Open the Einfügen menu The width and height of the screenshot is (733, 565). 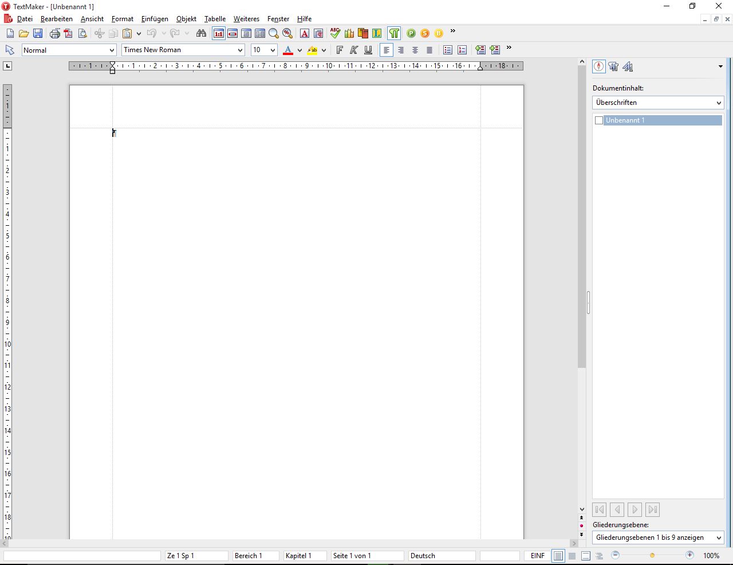coord(155,19)
